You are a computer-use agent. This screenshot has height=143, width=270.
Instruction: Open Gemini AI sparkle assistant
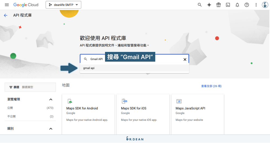pos(209,5)
